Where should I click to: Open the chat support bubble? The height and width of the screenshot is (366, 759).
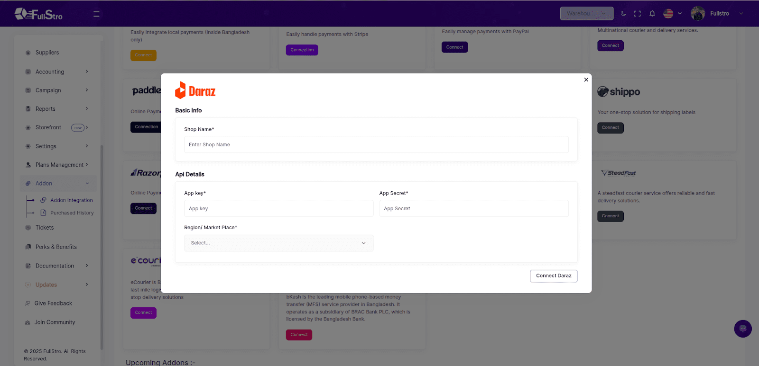pos(743,329)
